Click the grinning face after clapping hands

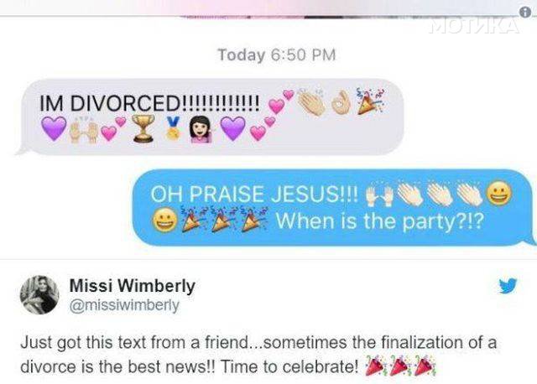pos(499,194)
